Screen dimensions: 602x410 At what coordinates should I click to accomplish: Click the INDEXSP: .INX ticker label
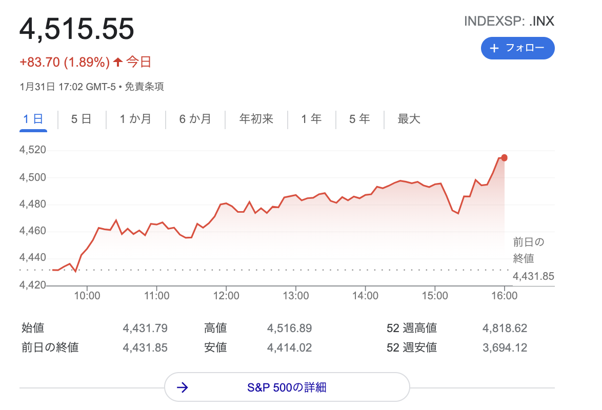(x=509, y=21)
